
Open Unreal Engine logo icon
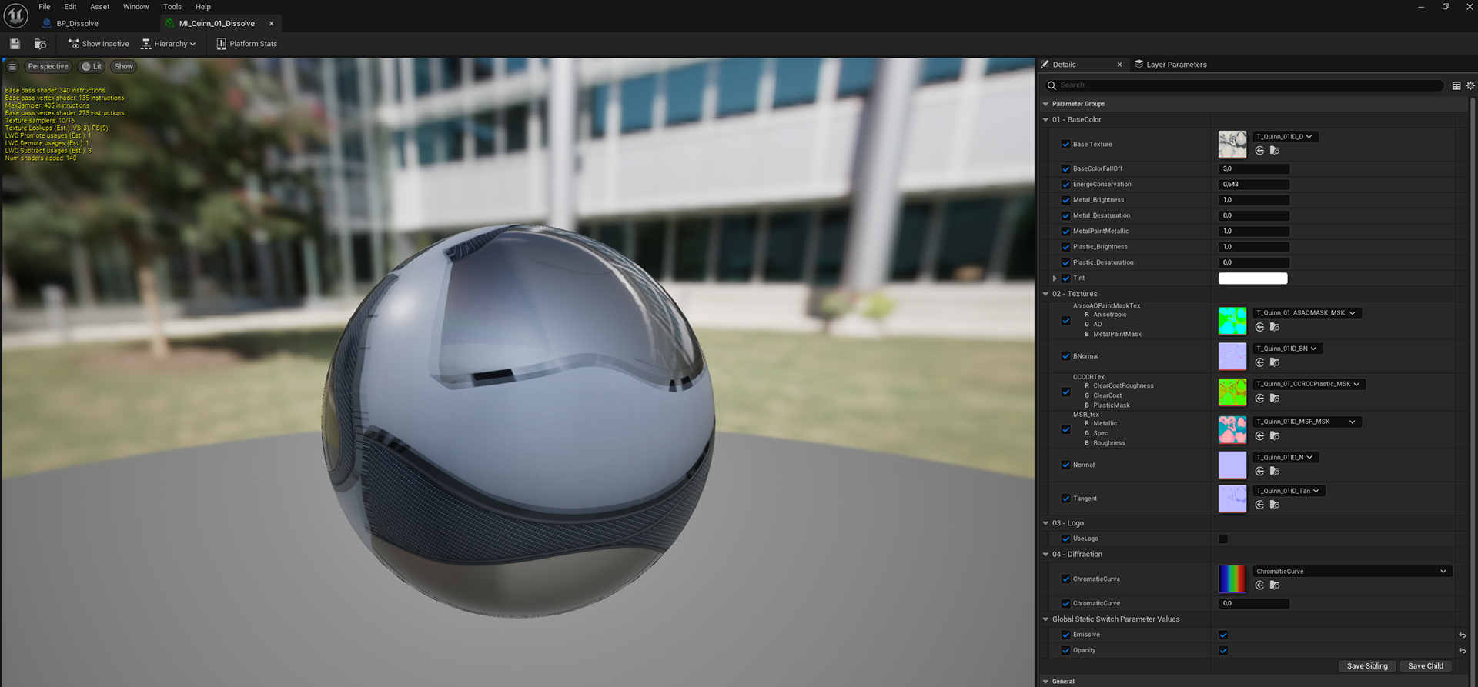click(15, 15)
